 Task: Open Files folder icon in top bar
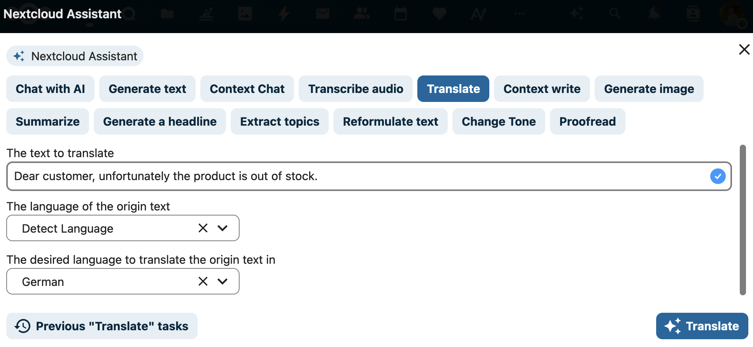(x=167, y=14)
